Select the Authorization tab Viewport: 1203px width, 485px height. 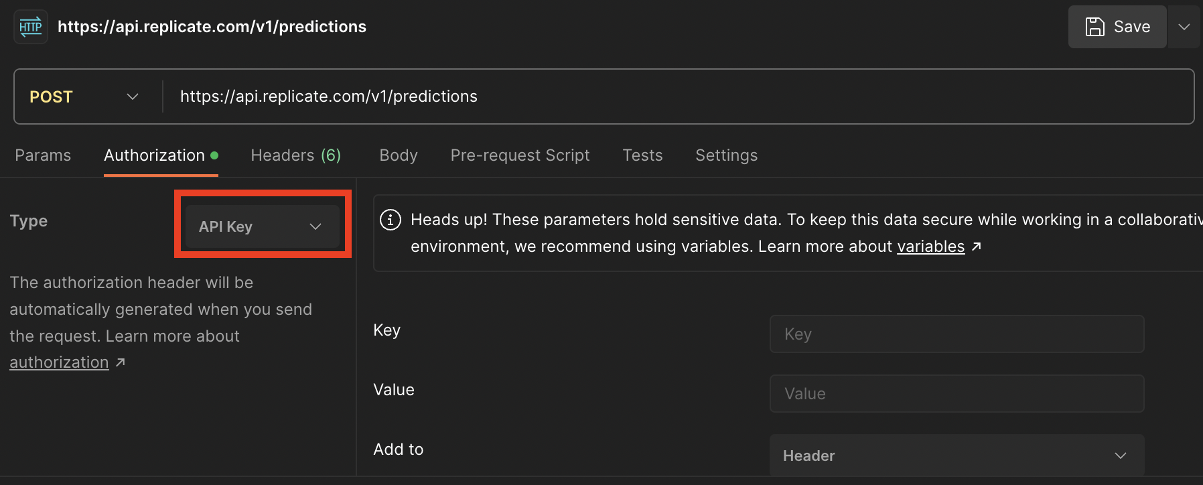coord(155,155)
